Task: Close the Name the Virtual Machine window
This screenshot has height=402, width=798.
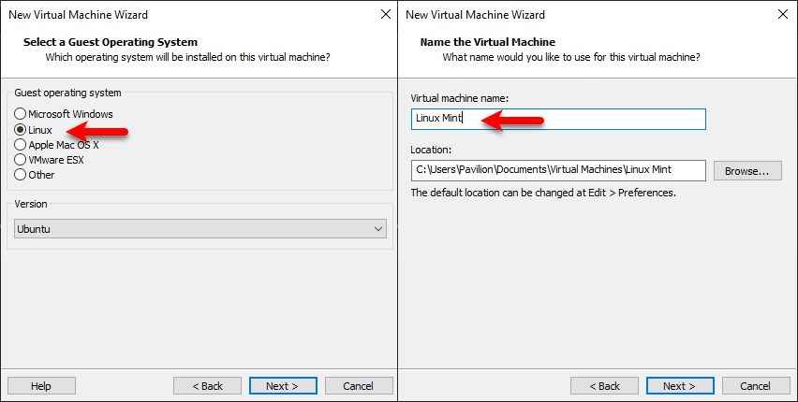Action: pyautogui.click(x=783, y=14)
